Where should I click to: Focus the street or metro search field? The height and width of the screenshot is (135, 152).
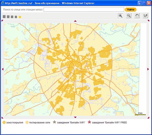(x=84, y=10)
